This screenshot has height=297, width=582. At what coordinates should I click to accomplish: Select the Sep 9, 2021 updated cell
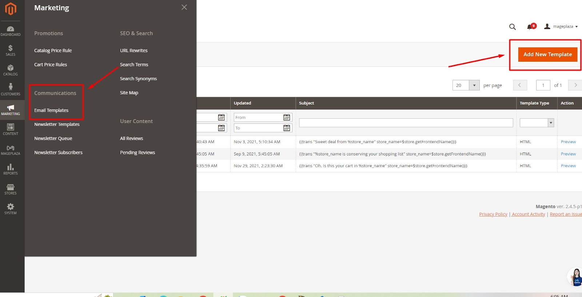pyautogui.click(x=263, y=154)
